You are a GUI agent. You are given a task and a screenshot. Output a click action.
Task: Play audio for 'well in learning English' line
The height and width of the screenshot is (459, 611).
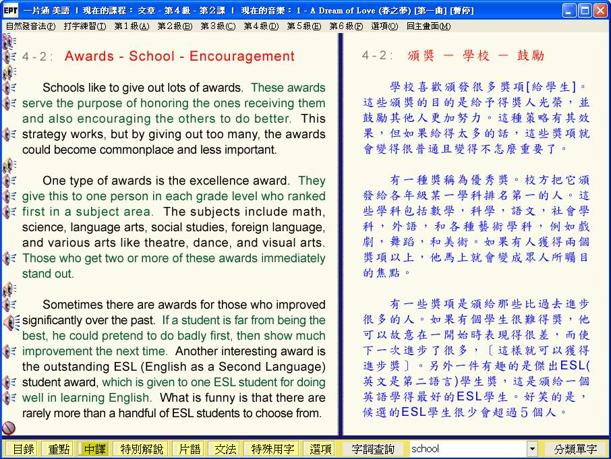[x=9, y=398]
